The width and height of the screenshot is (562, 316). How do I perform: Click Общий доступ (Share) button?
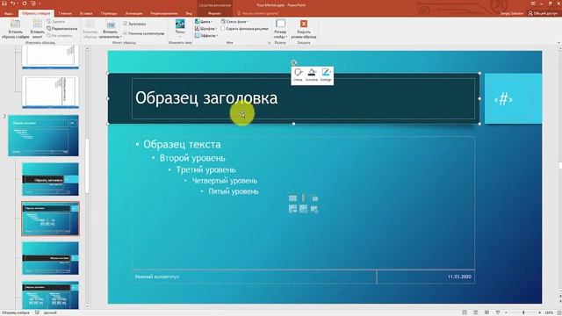coord(543,13)
